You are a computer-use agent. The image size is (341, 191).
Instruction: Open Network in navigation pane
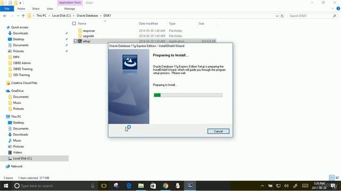coord(17,166)
